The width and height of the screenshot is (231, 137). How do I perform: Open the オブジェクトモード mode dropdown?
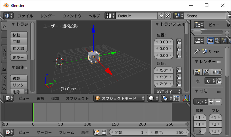(119, 98)
